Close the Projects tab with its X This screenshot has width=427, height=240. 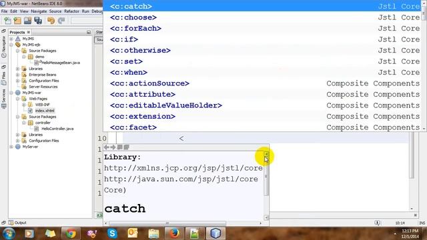[29, 32]
